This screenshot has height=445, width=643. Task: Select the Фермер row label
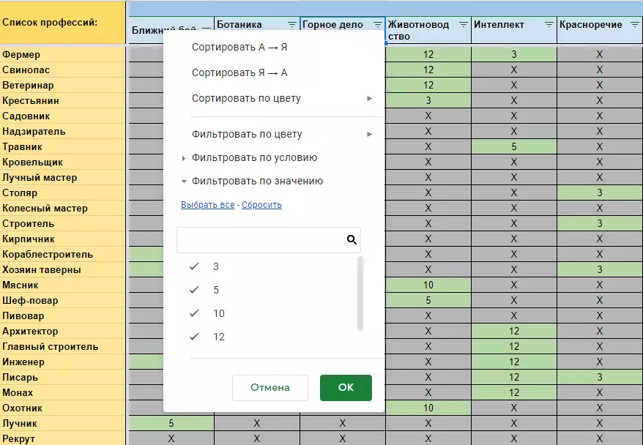63,54
